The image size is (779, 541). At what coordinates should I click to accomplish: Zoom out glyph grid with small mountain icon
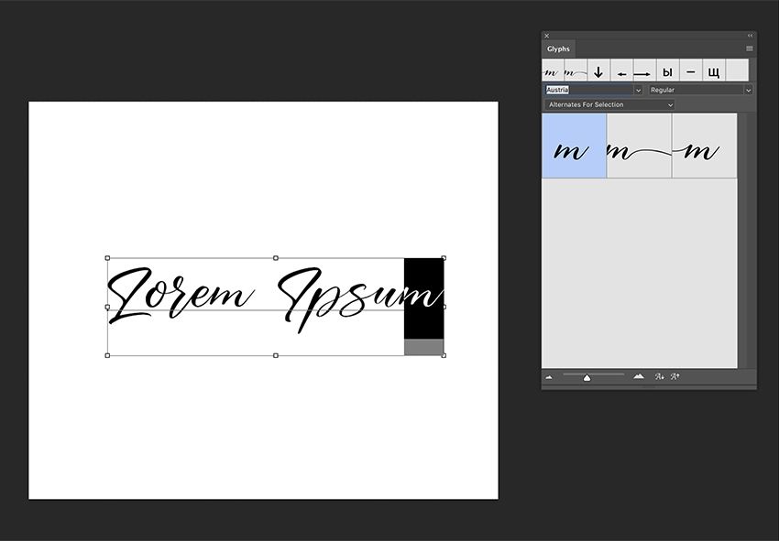pyautogui.click(x=549, y=377)
